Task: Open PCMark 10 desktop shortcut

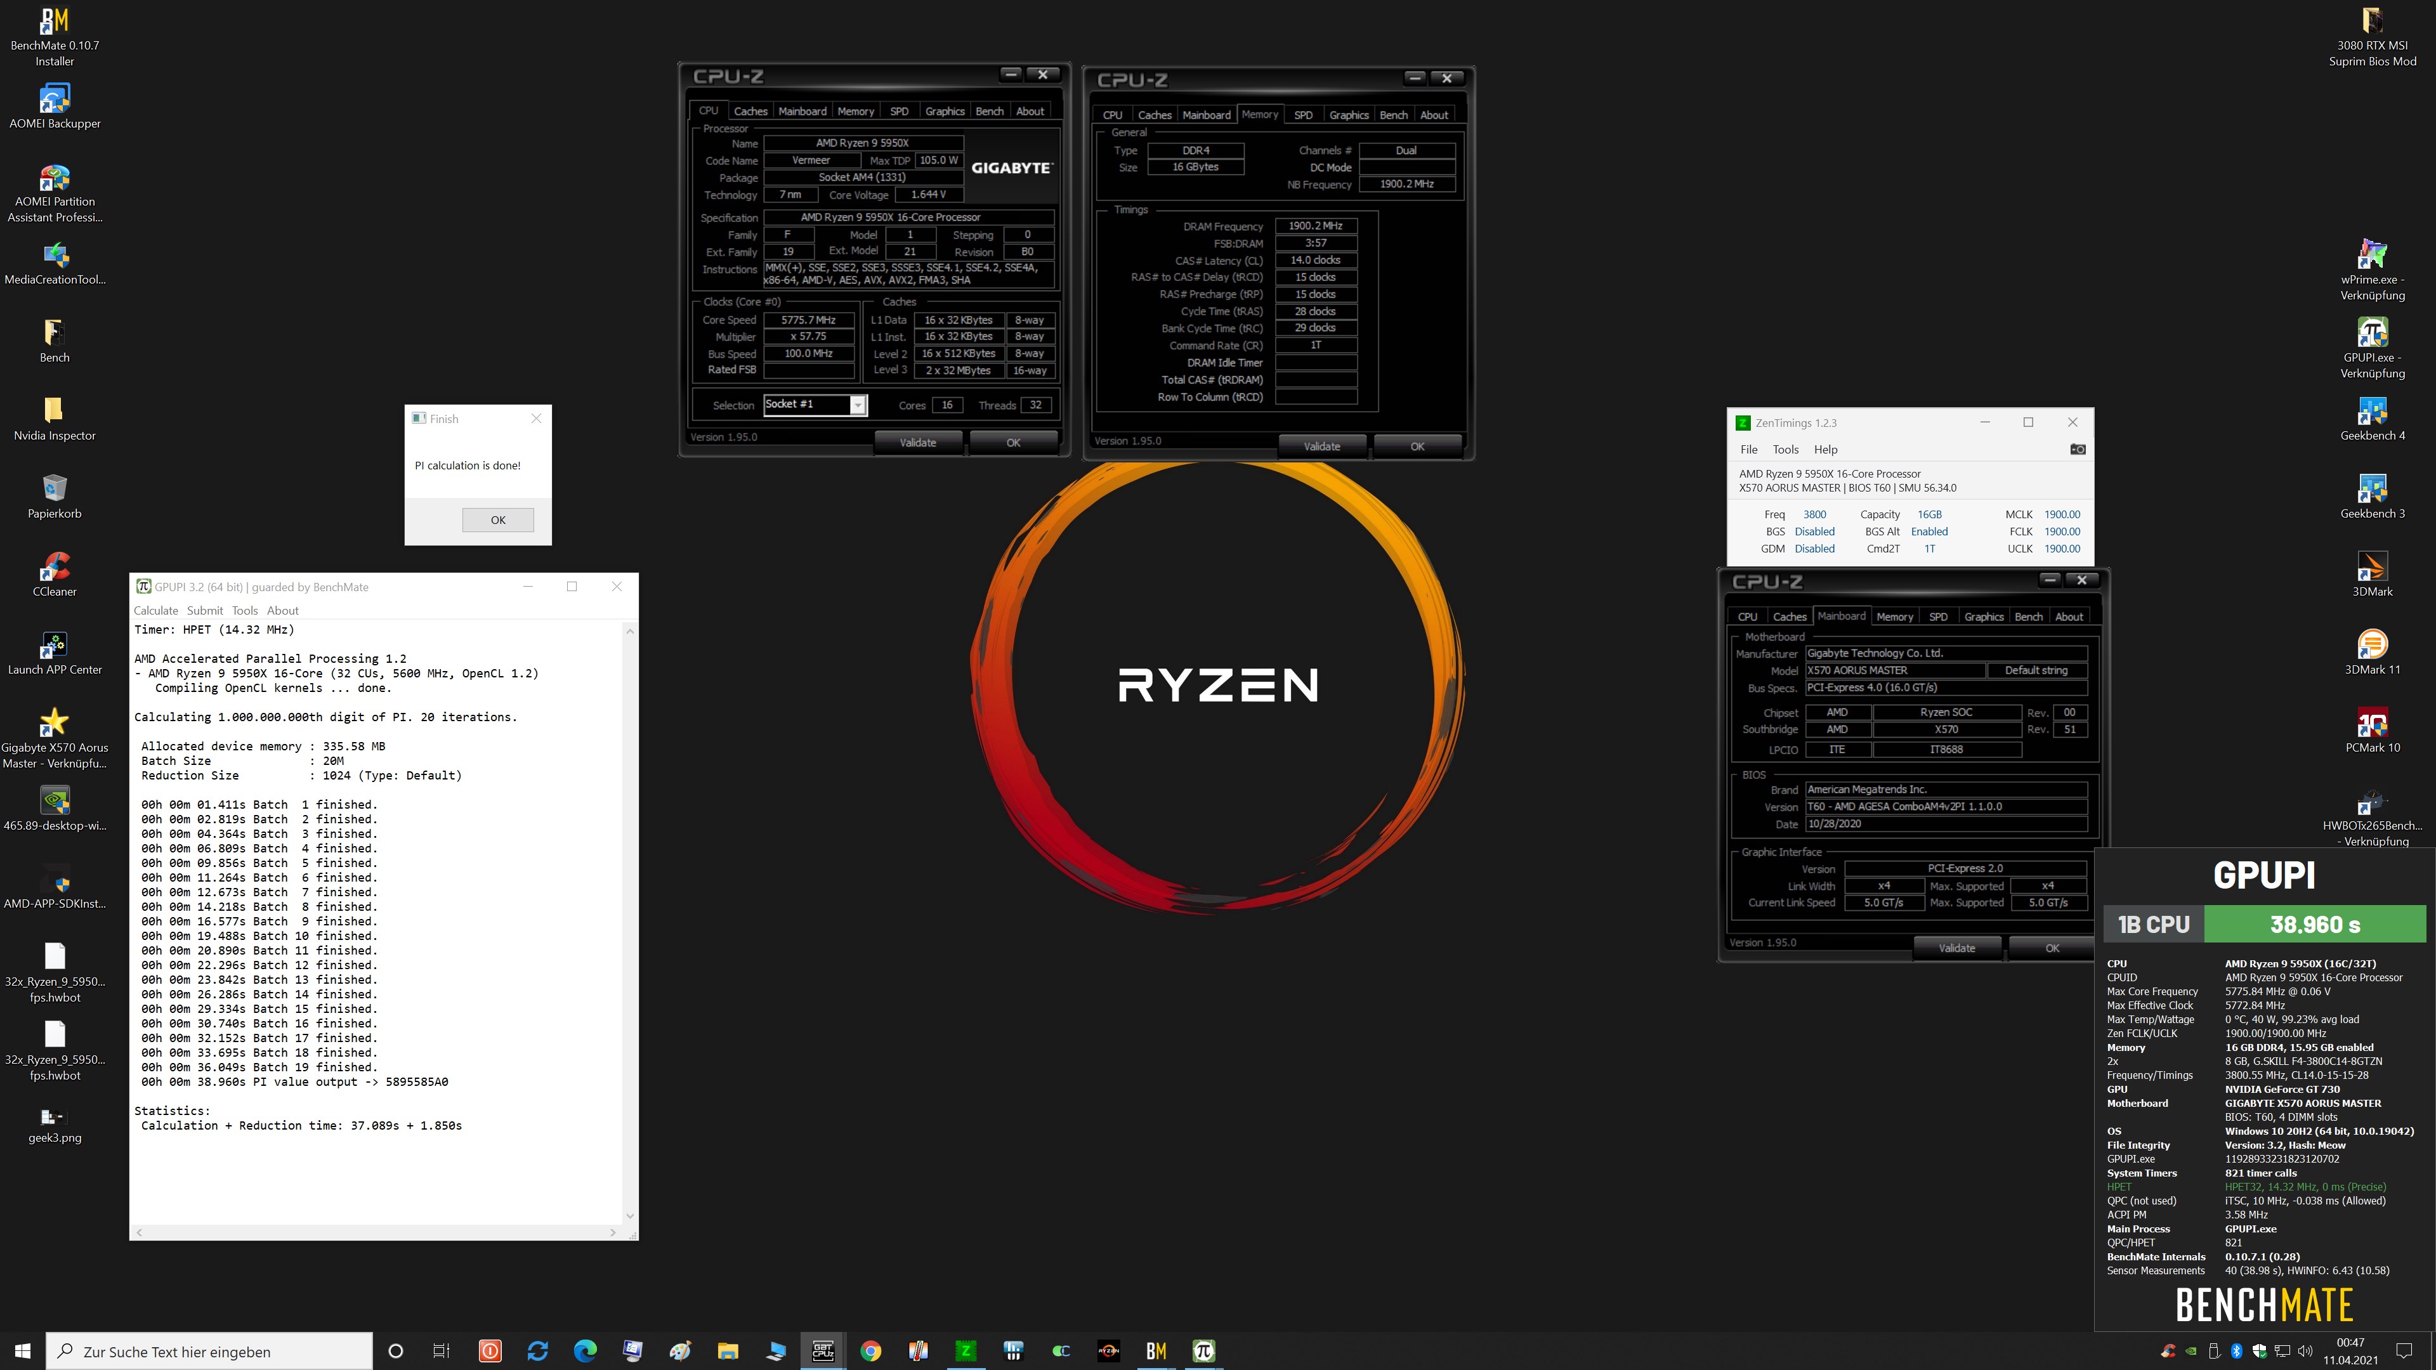Action: click(x=2372, y=731)
